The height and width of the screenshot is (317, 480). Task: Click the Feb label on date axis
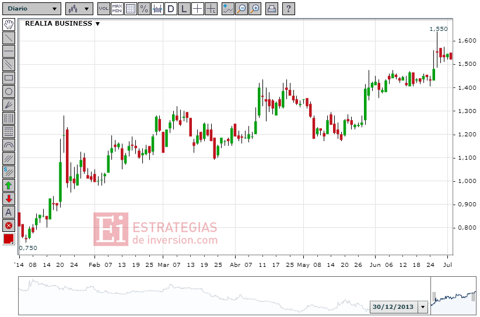94,265
